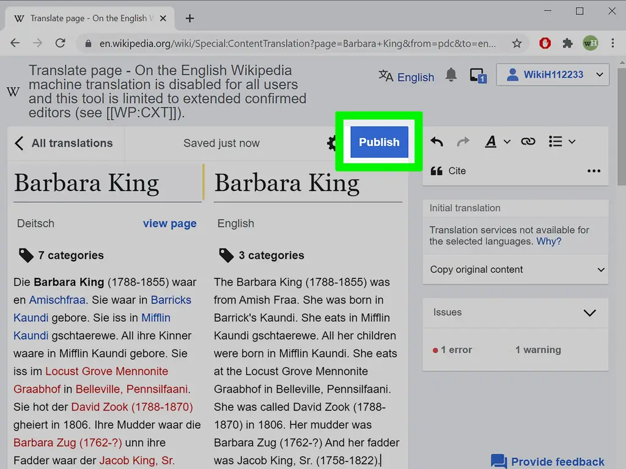Go back to All translations
Image resolution: width=626 pixels, height=469 pixels.
click(64, 143)
